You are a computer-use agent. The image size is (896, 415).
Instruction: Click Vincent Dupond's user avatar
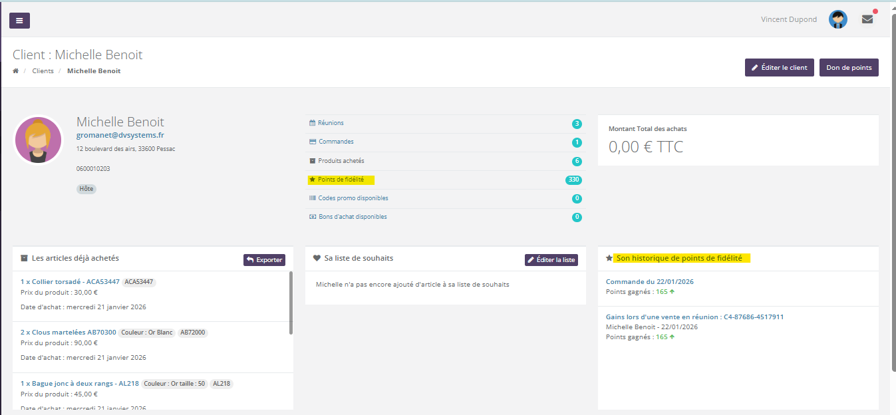[837, 19]
